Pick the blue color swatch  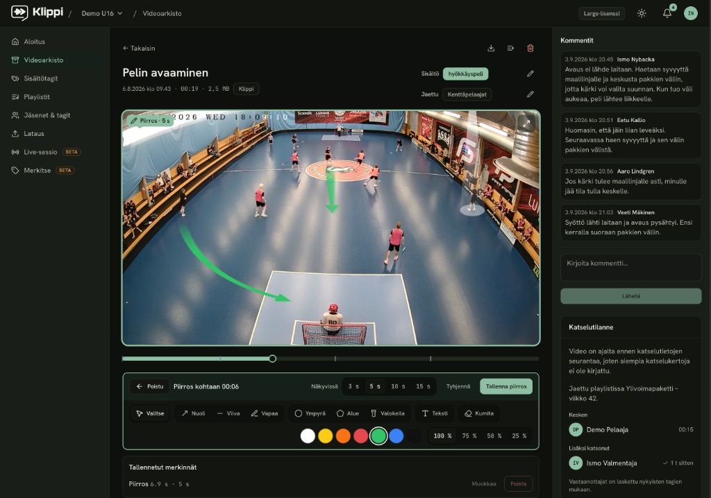[x=396, y=436]
